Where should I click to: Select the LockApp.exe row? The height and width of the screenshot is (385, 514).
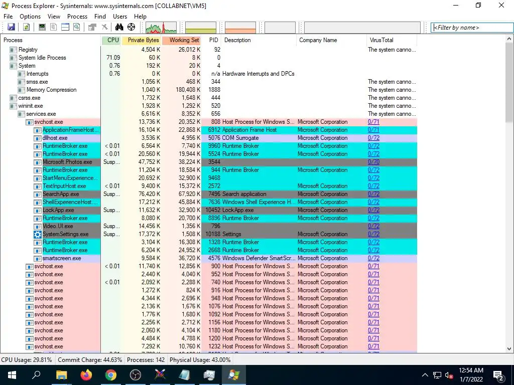point(208,210)
